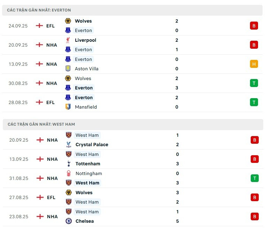The width and height of the screenshot is (265, 229).
Task: Click the Chelsea crest icon
Action: (x=69, y=221)
